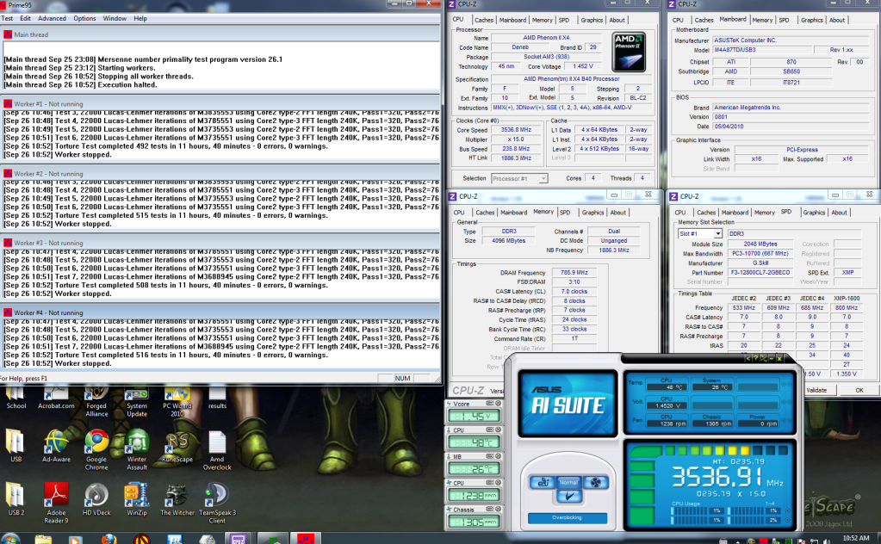Open the Edit menu in Prime95
This screenshot has height=544, width=881.
click(x=25, y=19)
